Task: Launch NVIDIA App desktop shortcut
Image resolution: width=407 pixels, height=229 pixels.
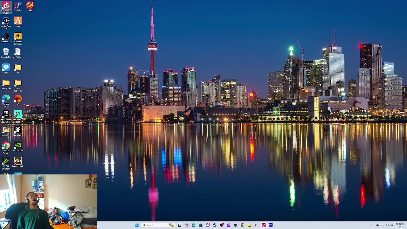Action: click(18, 147)
